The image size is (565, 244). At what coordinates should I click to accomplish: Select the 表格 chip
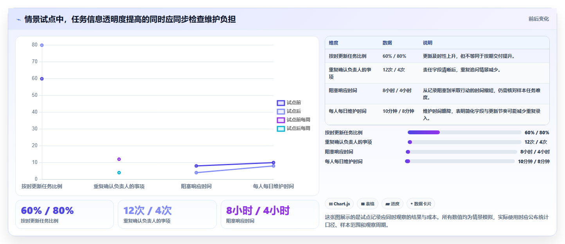point(367,204)
